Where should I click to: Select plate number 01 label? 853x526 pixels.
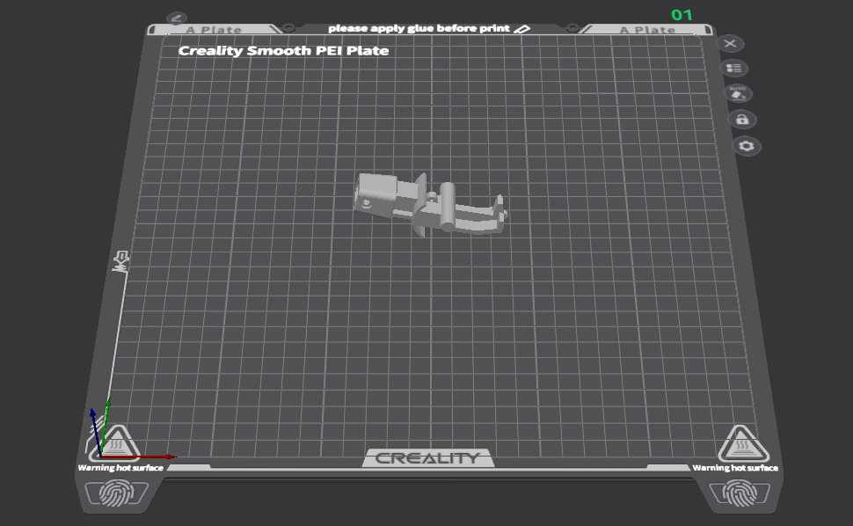[682, 15]
